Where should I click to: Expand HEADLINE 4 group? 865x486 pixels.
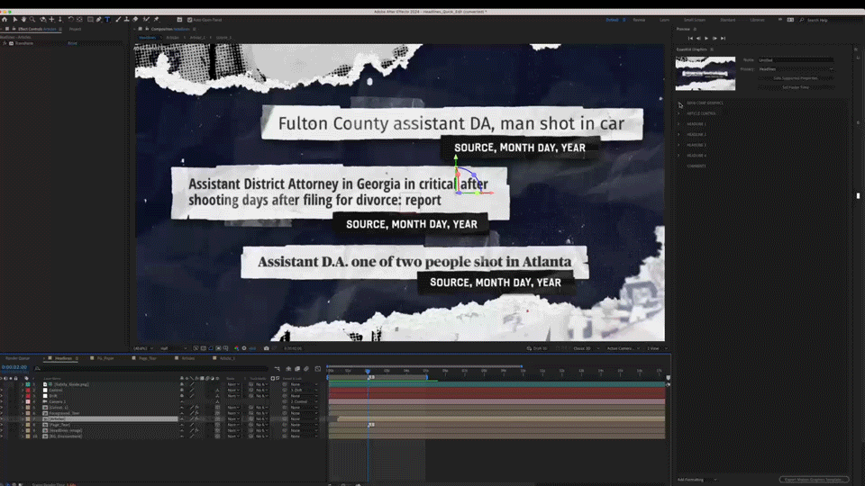coord(679,156)
